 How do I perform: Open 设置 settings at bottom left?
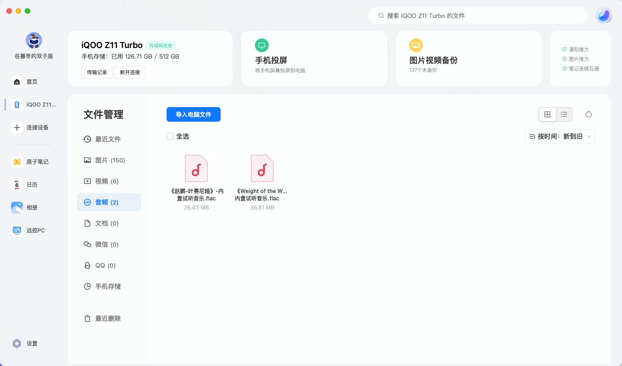pyautogui.click(x=25, y=344)
